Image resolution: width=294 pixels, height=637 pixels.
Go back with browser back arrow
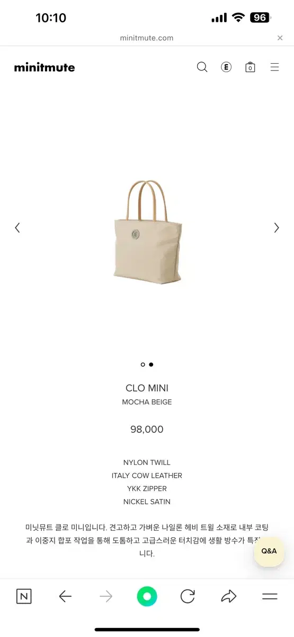coord(65,597)
